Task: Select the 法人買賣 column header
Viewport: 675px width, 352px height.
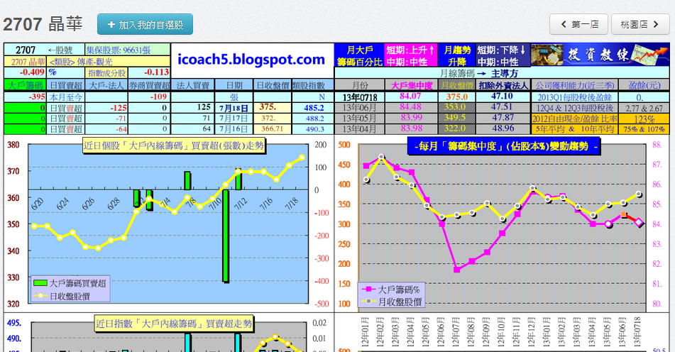Action: point(192,85)
